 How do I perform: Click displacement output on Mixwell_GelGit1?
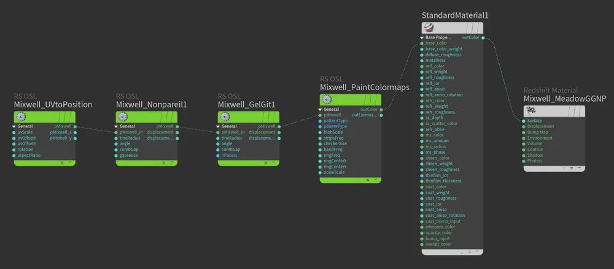(x=279, y=132)
